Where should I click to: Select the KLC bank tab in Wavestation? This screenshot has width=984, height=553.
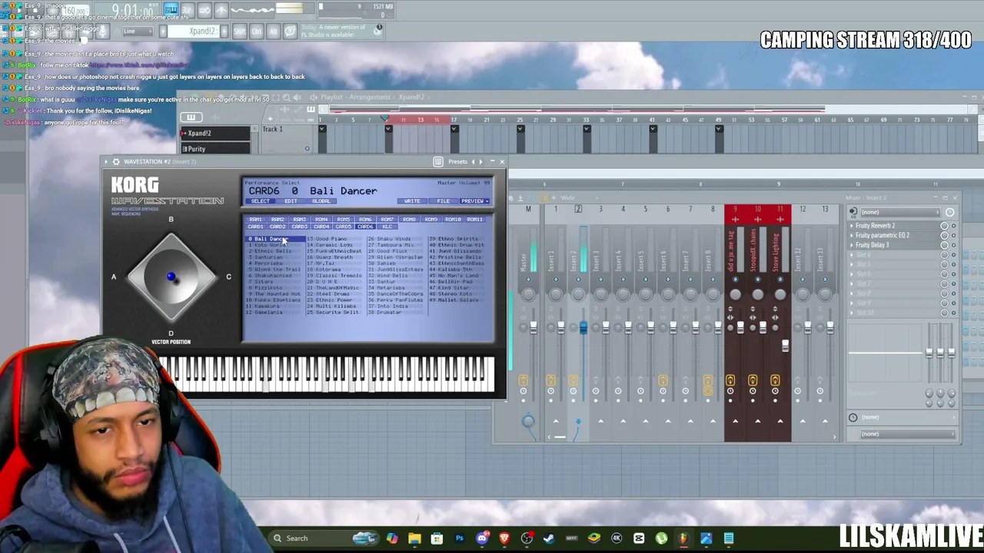(387, 227)
